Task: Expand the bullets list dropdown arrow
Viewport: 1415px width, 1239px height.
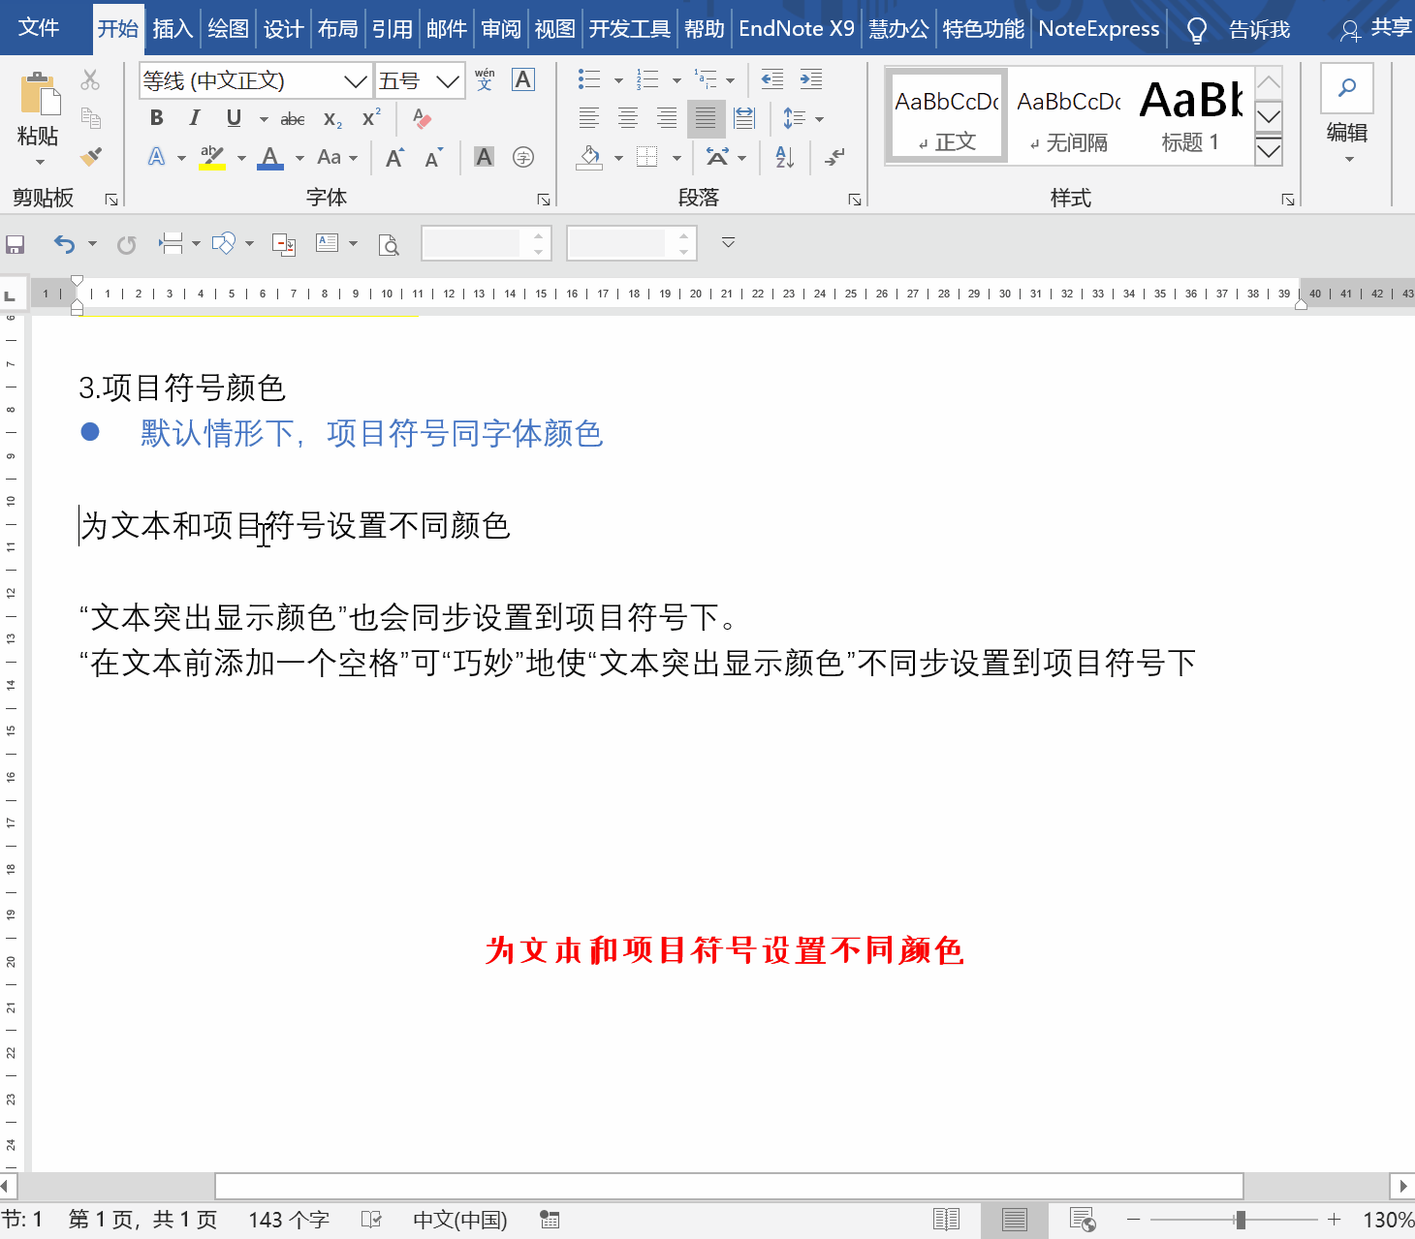Action: pyautogui.click(x=618, y=80)
